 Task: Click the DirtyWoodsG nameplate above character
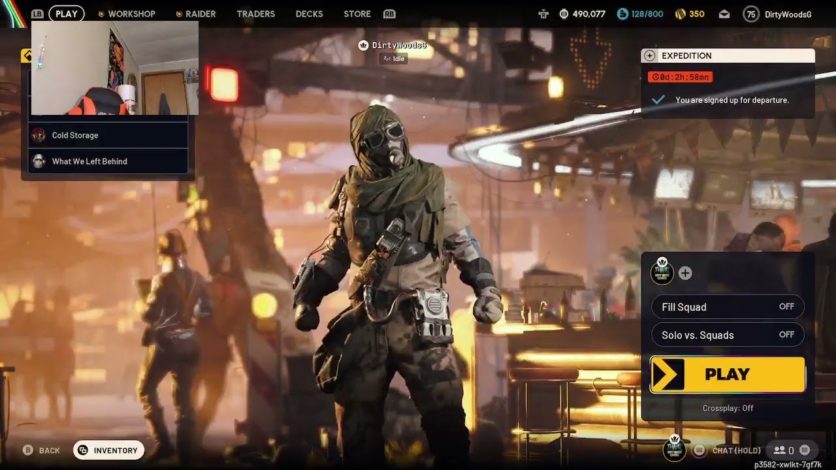point(393,45)
